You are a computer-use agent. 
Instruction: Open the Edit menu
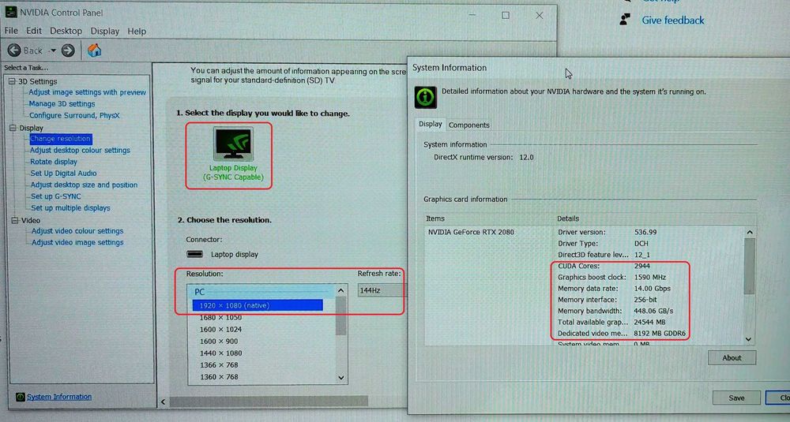click(34, 32)
